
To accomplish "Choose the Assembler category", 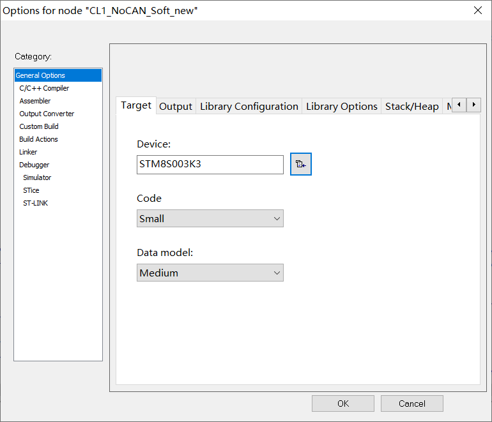I will (x=35, y=101).
